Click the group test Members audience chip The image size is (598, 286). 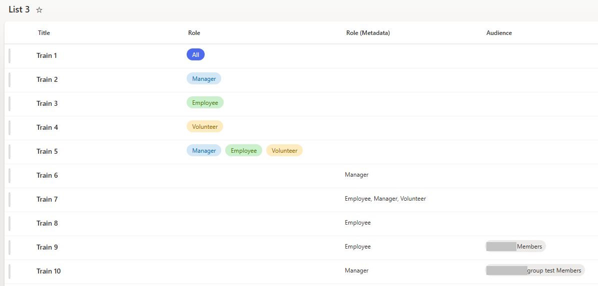(x=535, y=271)
